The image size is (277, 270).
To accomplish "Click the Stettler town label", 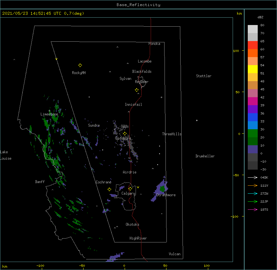I will (x=204, y=76).
